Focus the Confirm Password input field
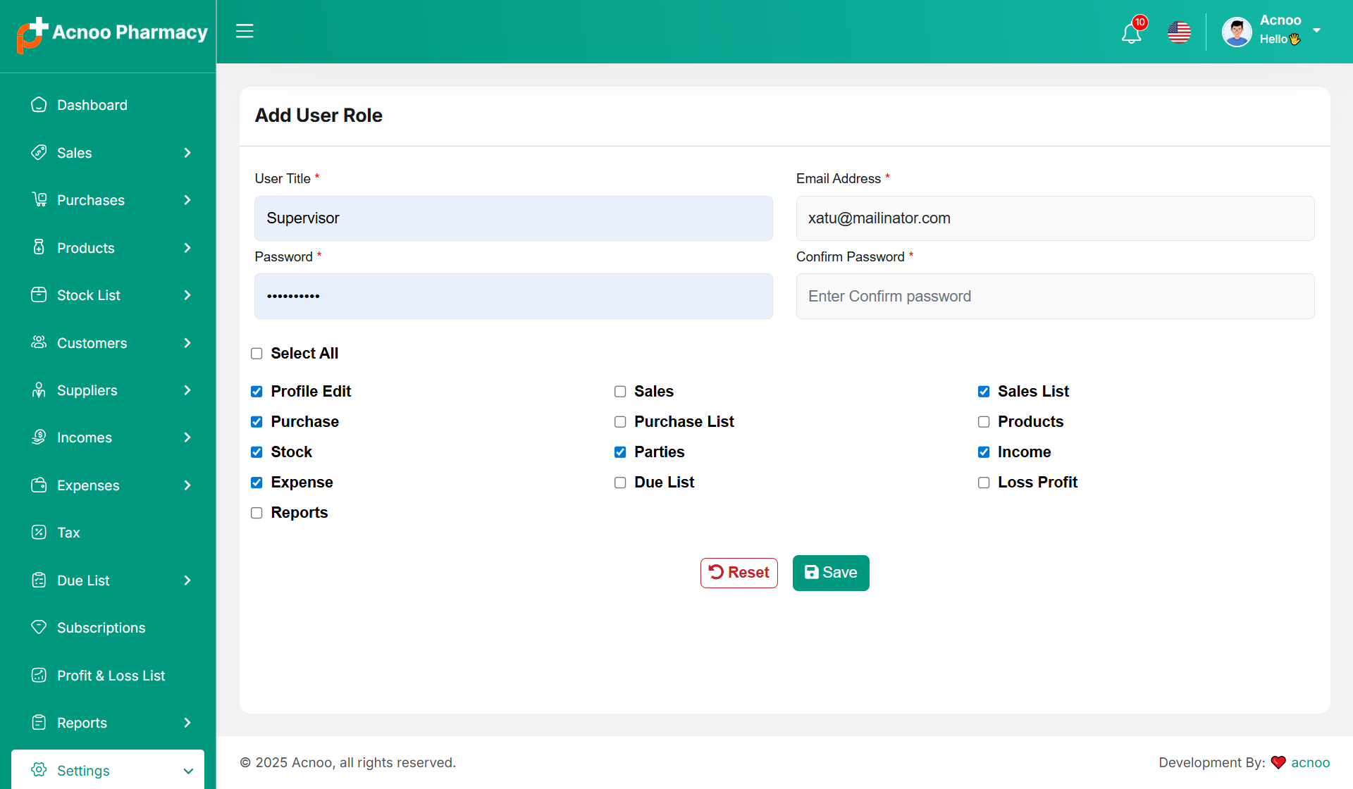 click(x=1055, y=297)
